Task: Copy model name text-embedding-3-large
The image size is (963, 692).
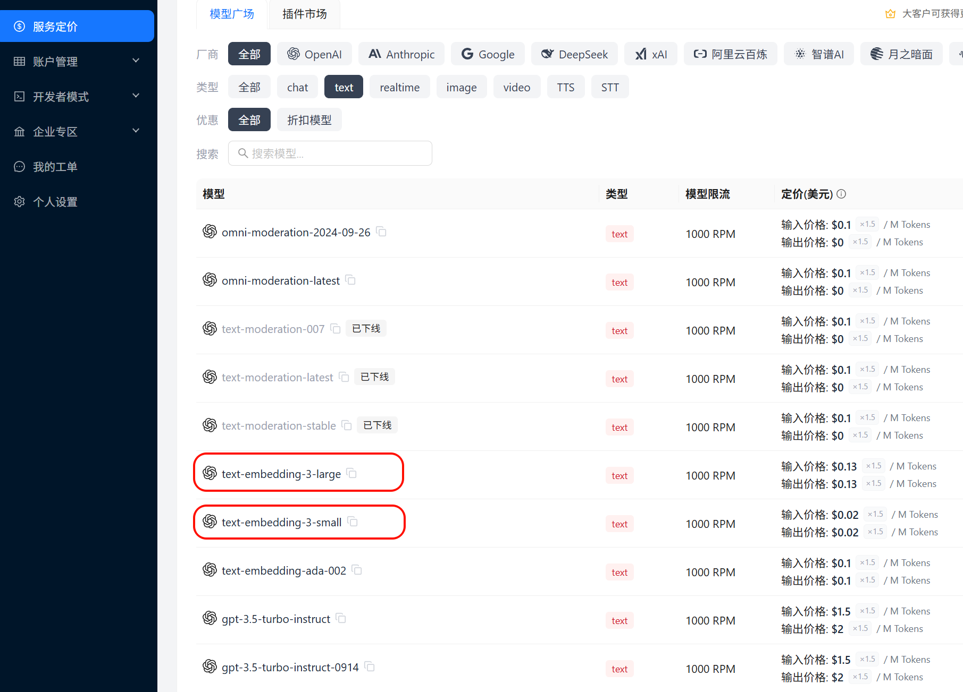Action: point(351,473)
